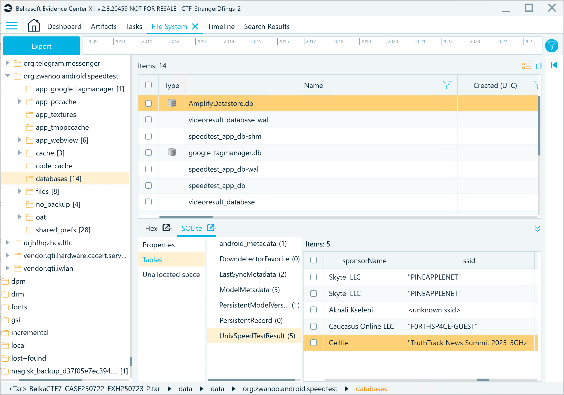Image resolution: width=564 pixels, height=395 pixels.
Task: Open the hamburger main menu
Action: pos(12,26)
